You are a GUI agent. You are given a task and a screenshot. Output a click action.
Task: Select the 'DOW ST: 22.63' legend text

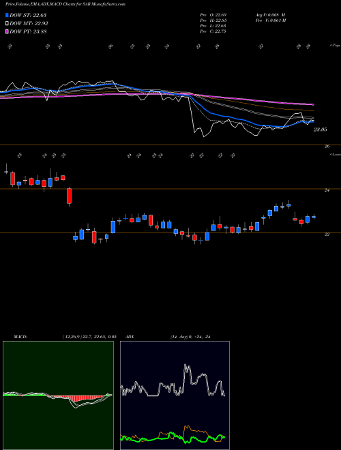(28, 15)
